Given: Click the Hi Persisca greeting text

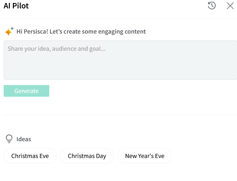Looking at the screenshot, I should [x=81, y=31].
